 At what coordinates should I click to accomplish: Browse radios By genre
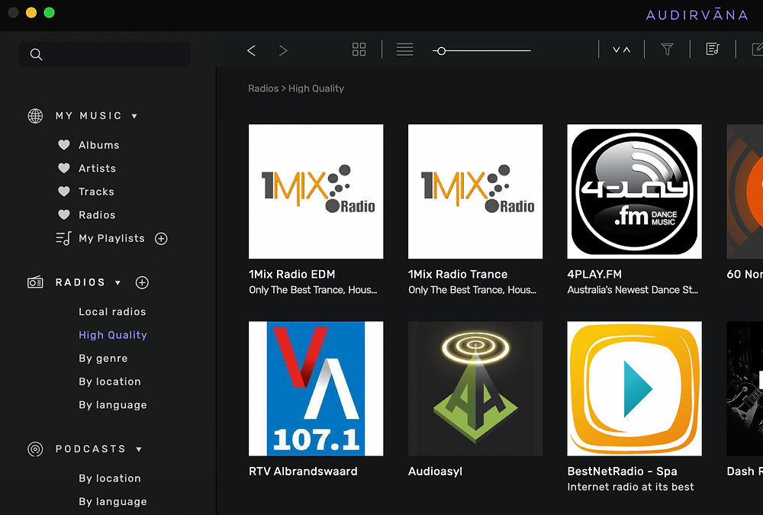(x=103, y=359)
